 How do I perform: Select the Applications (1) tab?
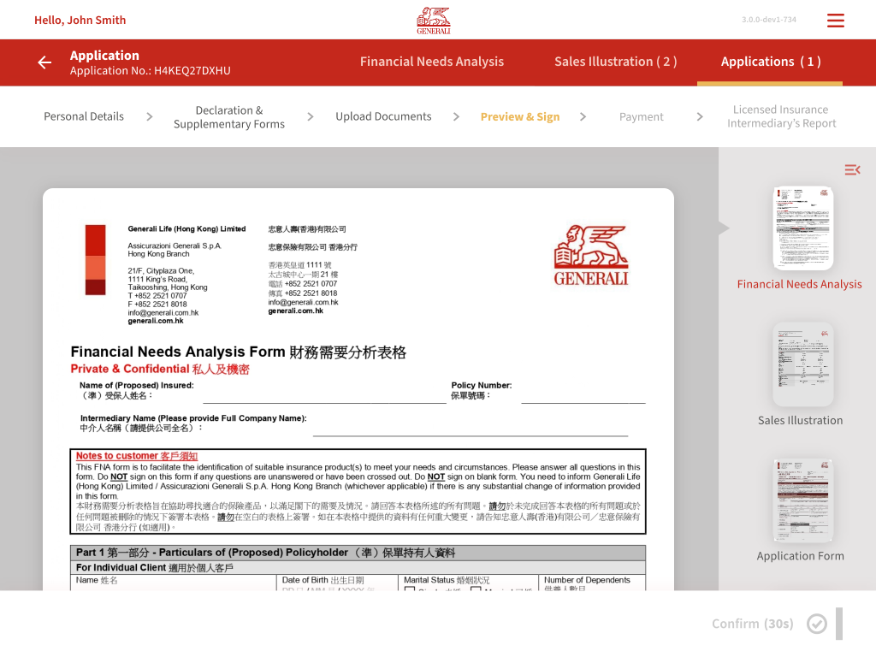point(771,62)
